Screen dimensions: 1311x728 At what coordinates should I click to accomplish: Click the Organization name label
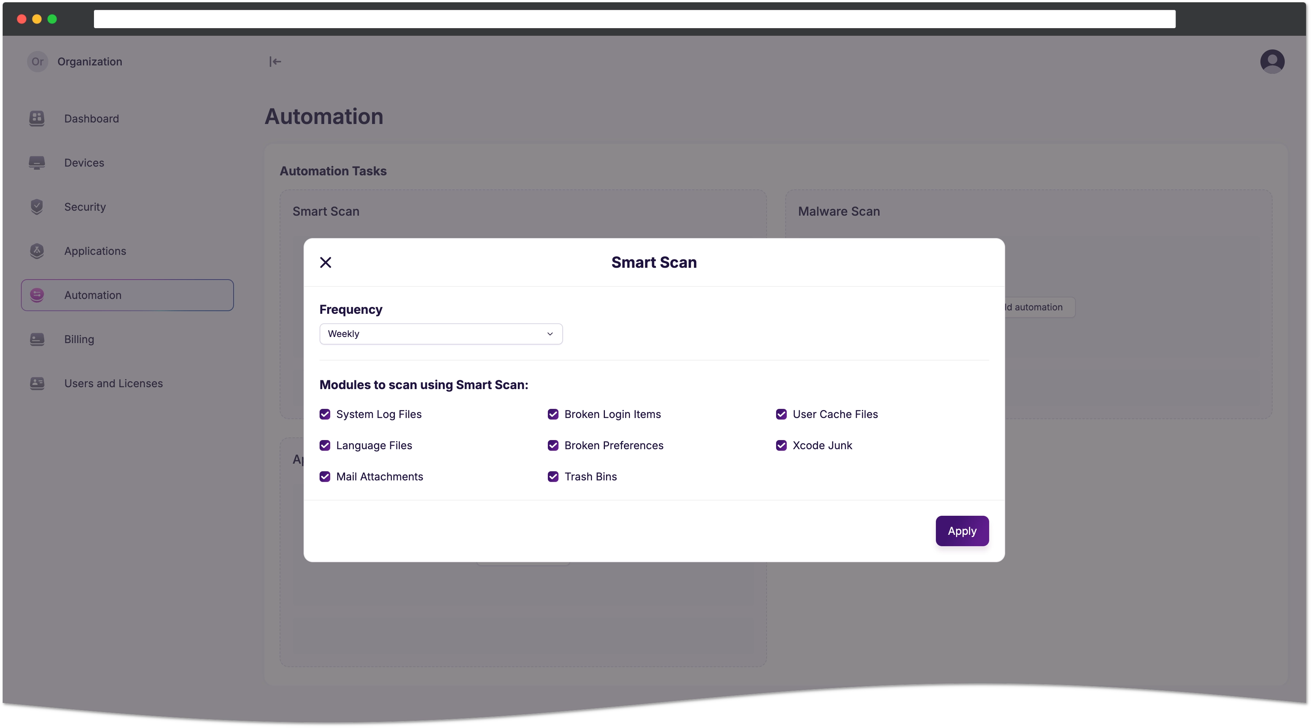click(90, 61)
